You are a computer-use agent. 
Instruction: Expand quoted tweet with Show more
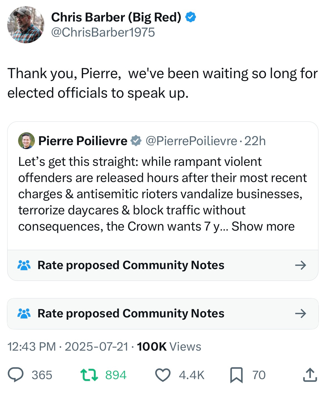[x=263, y=226]
